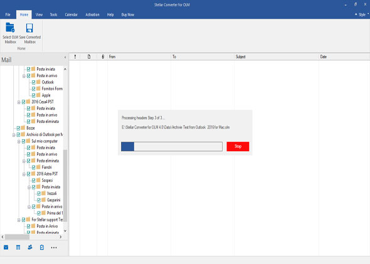Collapse the Mail pane with arrow

tap(65, 57)
